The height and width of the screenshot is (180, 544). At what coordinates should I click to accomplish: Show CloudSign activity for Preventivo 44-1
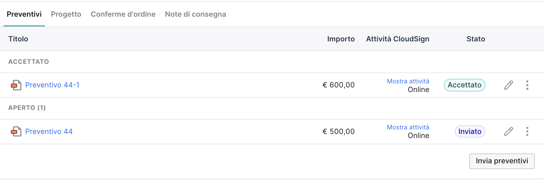click(x=408, y=81)
